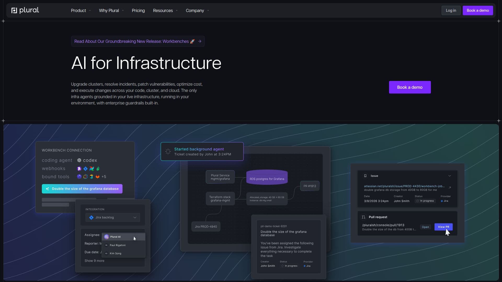The image size is (502, 282).
Task: Click the Assignee: label
Action: (92, 235)
